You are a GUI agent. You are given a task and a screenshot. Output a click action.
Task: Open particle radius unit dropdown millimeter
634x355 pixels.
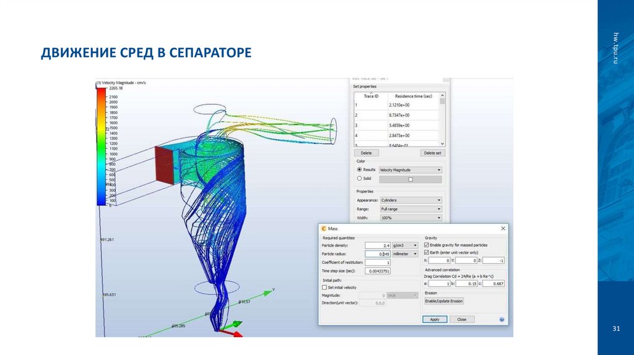(x=405, y=254)
